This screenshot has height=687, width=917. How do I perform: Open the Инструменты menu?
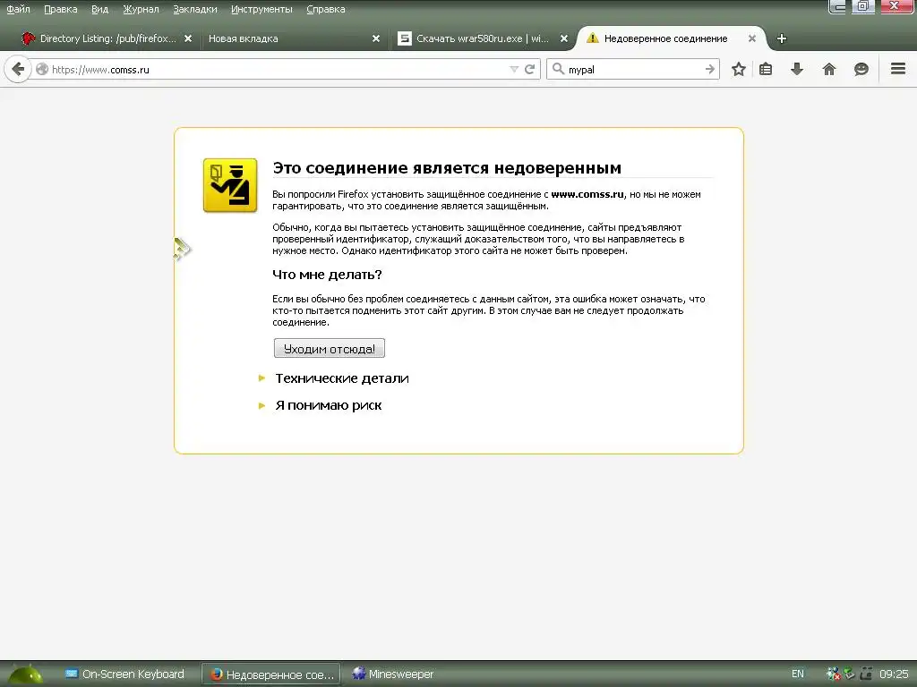[x=261, y=9]
